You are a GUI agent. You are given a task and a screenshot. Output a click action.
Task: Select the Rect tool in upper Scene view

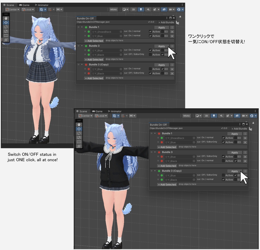(x=6, y=36)
